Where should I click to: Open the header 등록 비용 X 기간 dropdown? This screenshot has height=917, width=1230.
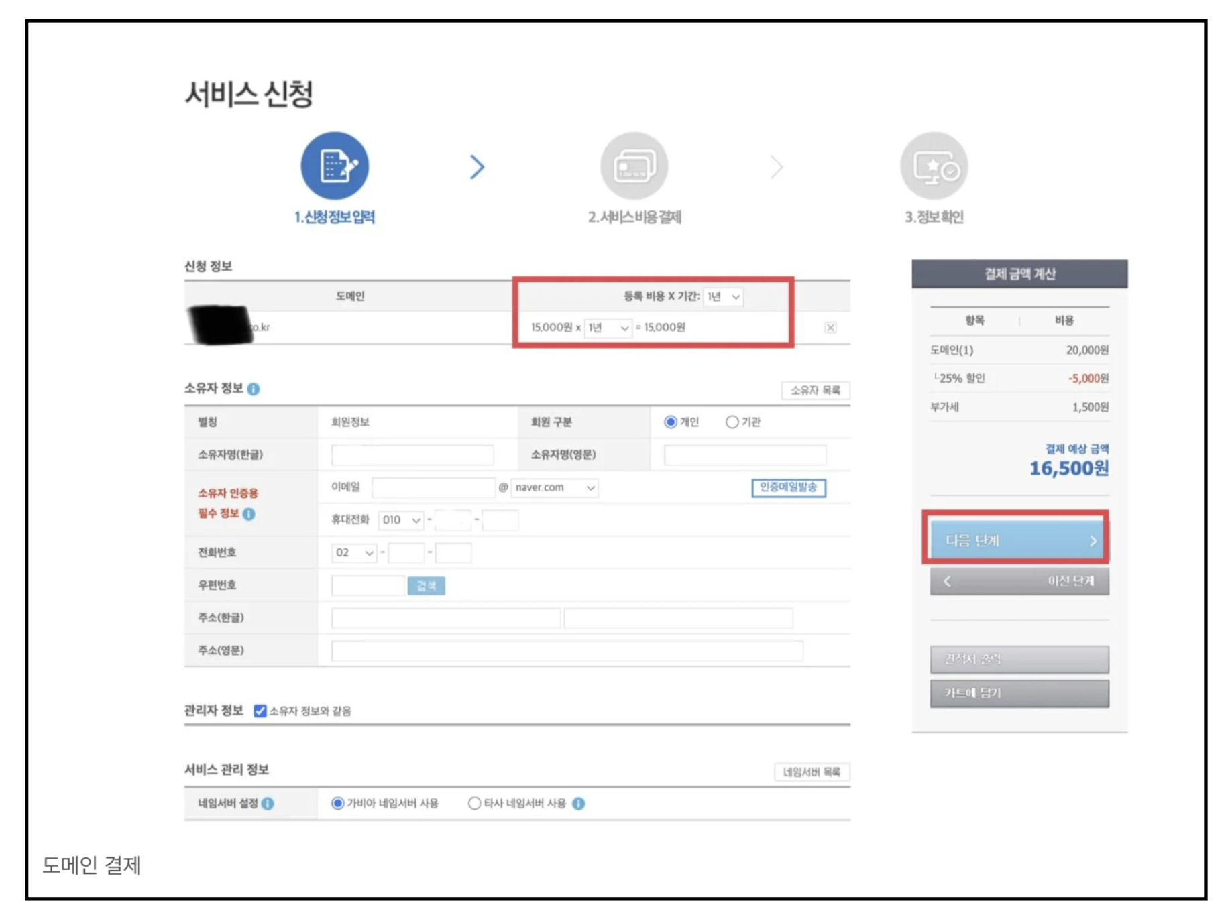pos(723,296)
